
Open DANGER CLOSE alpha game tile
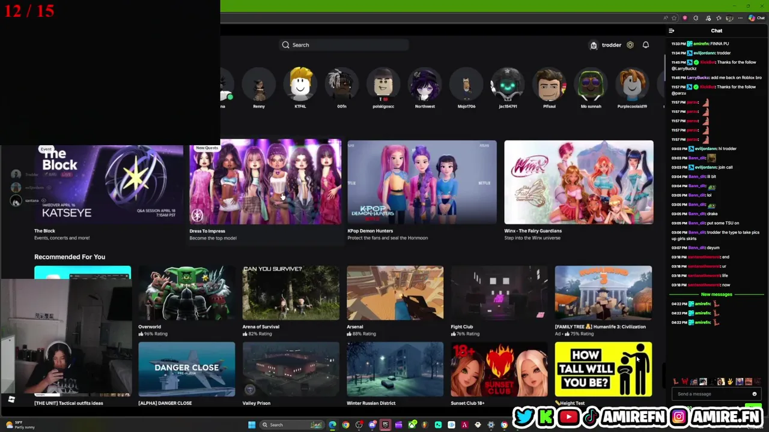[x=186, y=370]
